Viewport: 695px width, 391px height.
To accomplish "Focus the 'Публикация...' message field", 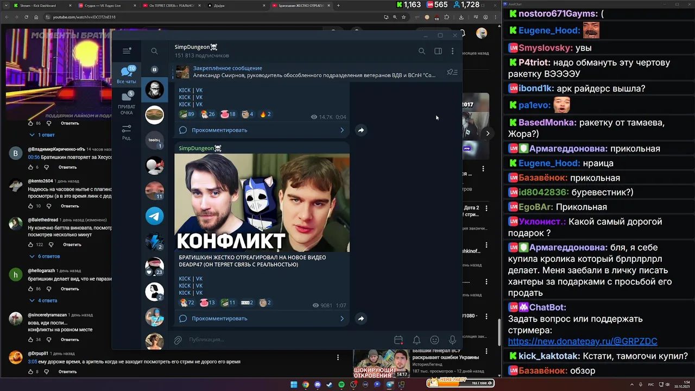I will coord(288,339).
